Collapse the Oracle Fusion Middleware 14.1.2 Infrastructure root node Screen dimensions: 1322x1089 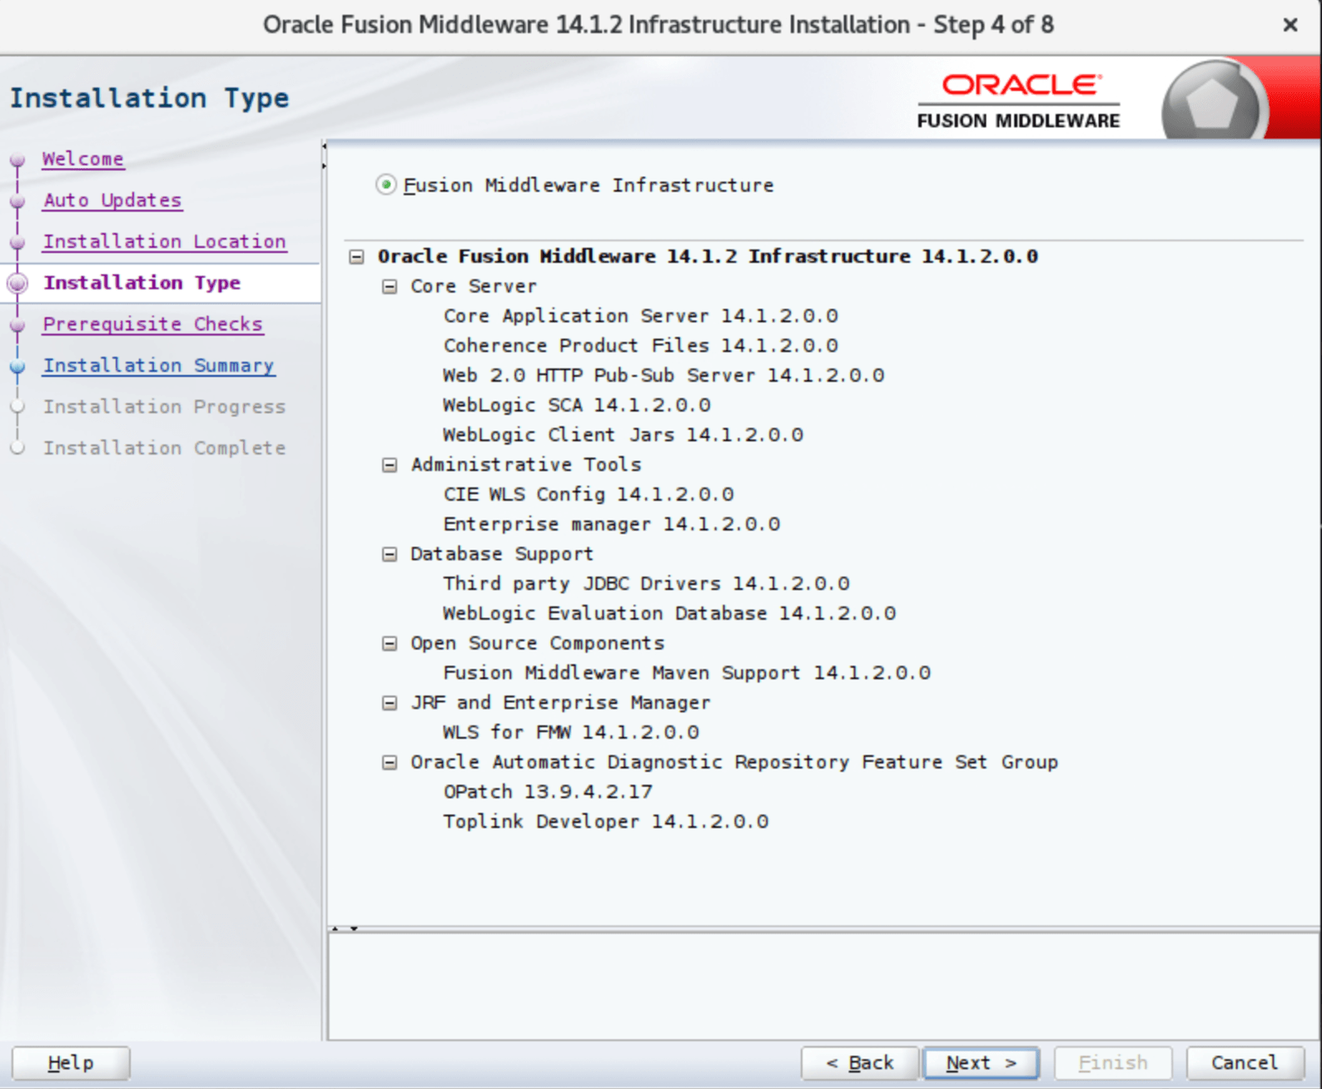(356, 256)
